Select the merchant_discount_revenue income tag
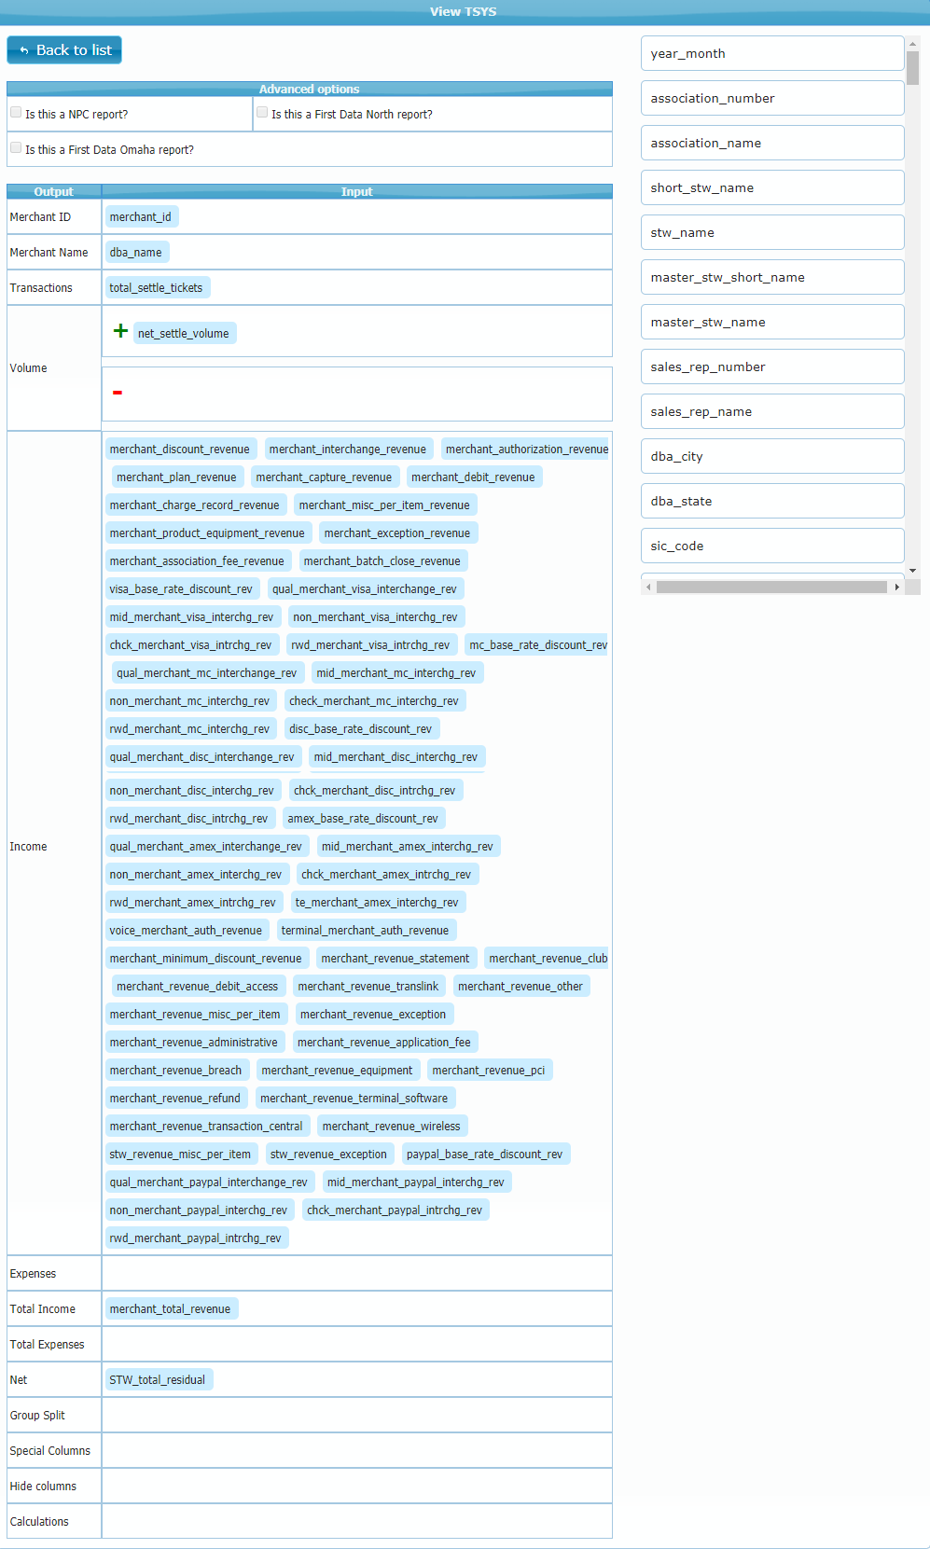 pos(180,449)
